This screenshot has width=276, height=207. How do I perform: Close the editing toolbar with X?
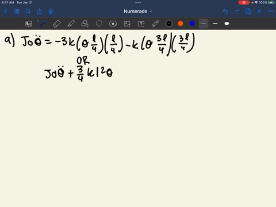pyautogui.click(x=259, y=11)
